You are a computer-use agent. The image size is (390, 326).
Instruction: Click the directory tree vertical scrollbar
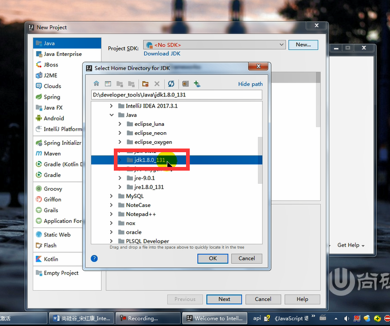click(x=260, y=160)
